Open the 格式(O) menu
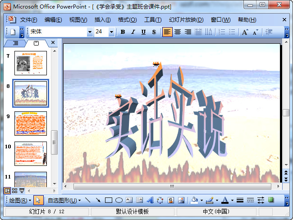 (127, 20)
